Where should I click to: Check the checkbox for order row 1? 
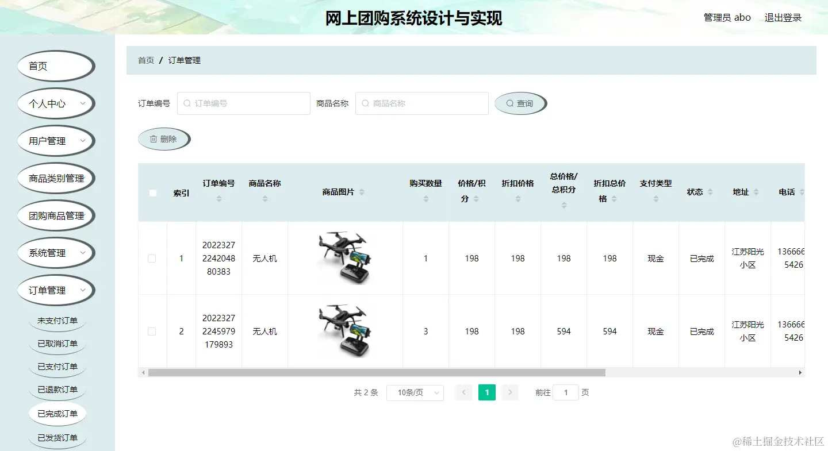[x=152, y=258]
